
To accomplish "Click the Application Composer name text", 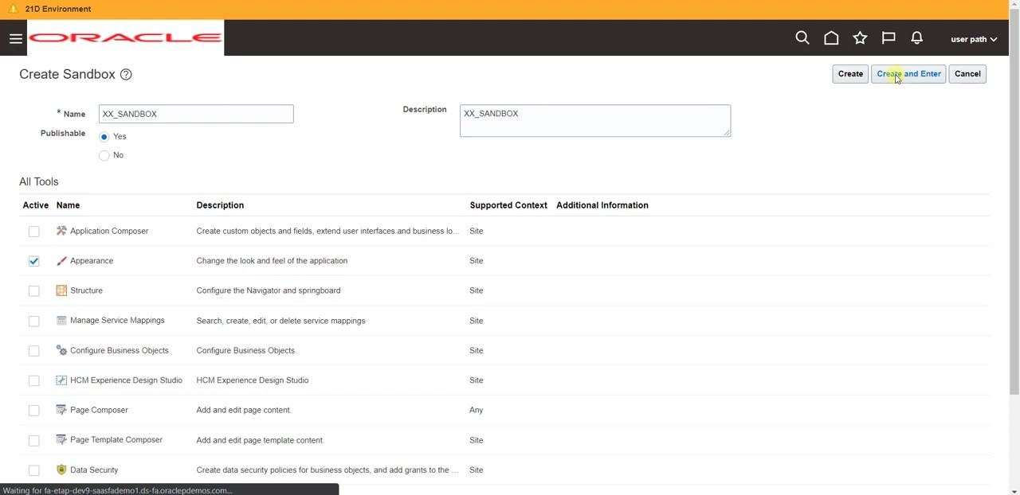I will click(109, 231).
